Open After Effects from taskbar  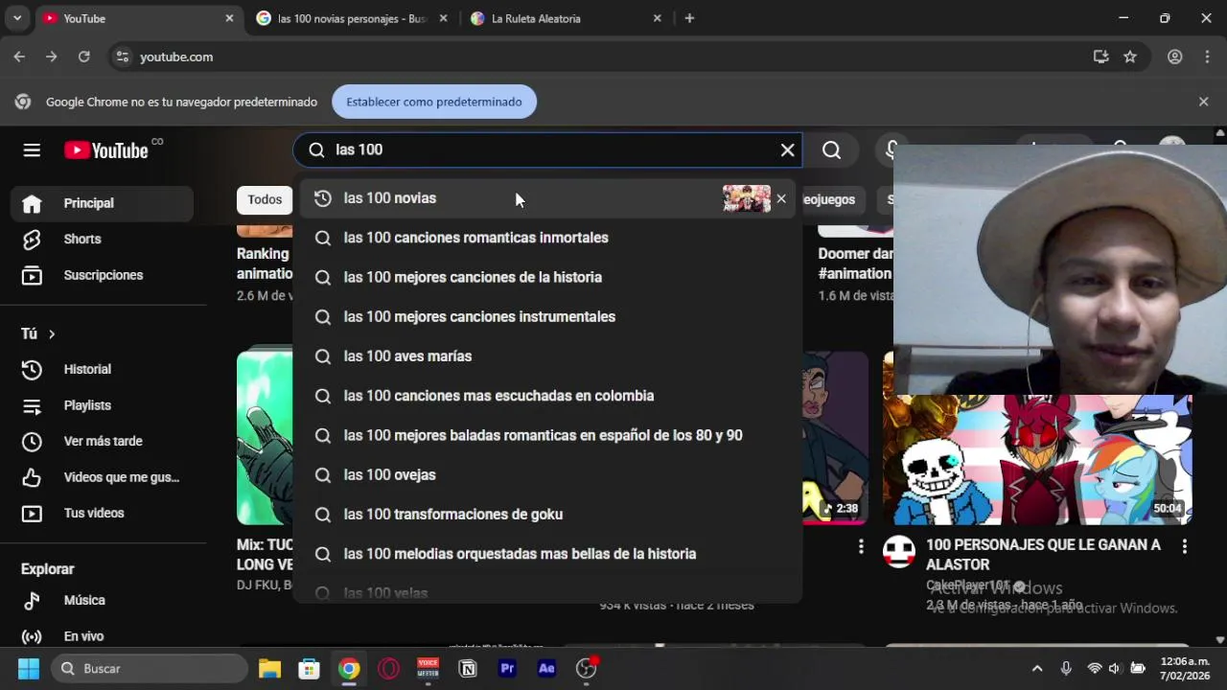coord(546,668)
